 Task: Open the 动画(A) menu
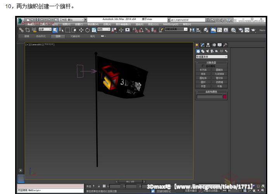click(x=107, y=24)
